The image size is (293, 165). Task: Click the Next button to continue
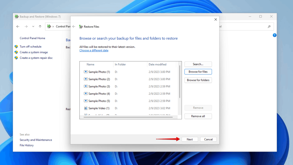[190, 139]
